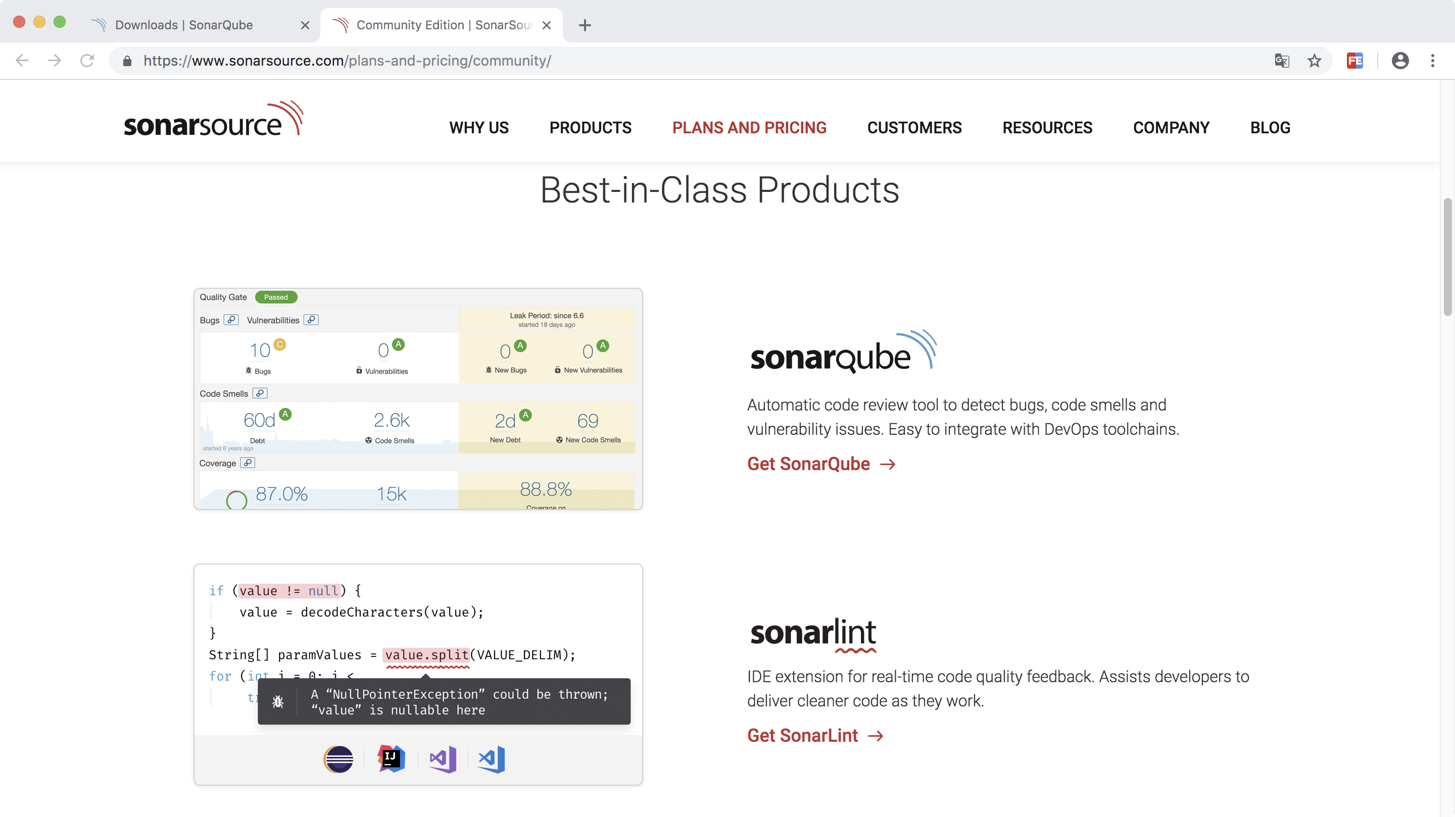The width and height of the screenshot is (1455, 817).
Task: Click the SonarQube dashboard screenshot
Action: tap(418, 398)
